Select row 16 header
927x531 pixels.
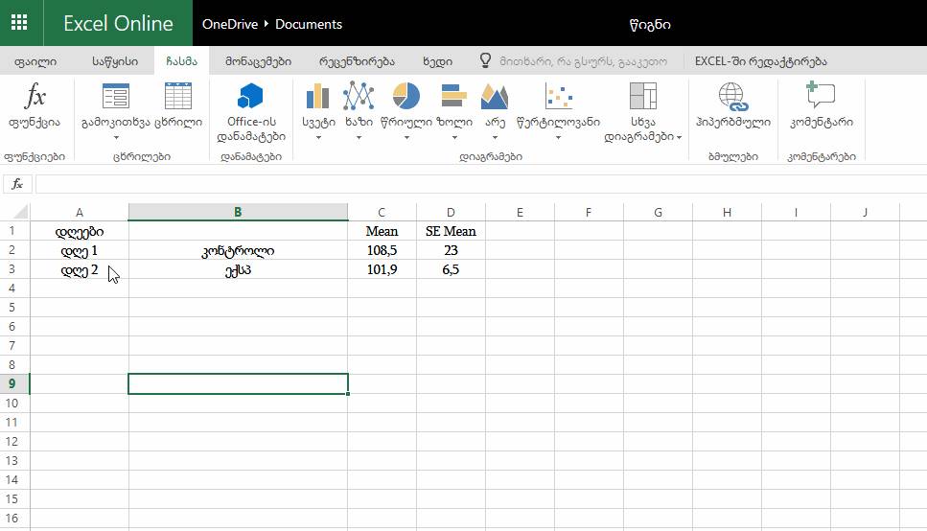click(x=14, y=518)
